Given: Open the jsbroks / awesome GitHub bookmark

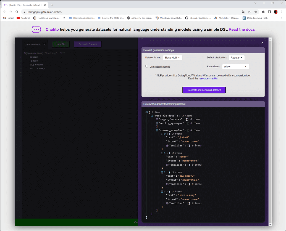Looking at the screenshot, I should pos(198,18).
